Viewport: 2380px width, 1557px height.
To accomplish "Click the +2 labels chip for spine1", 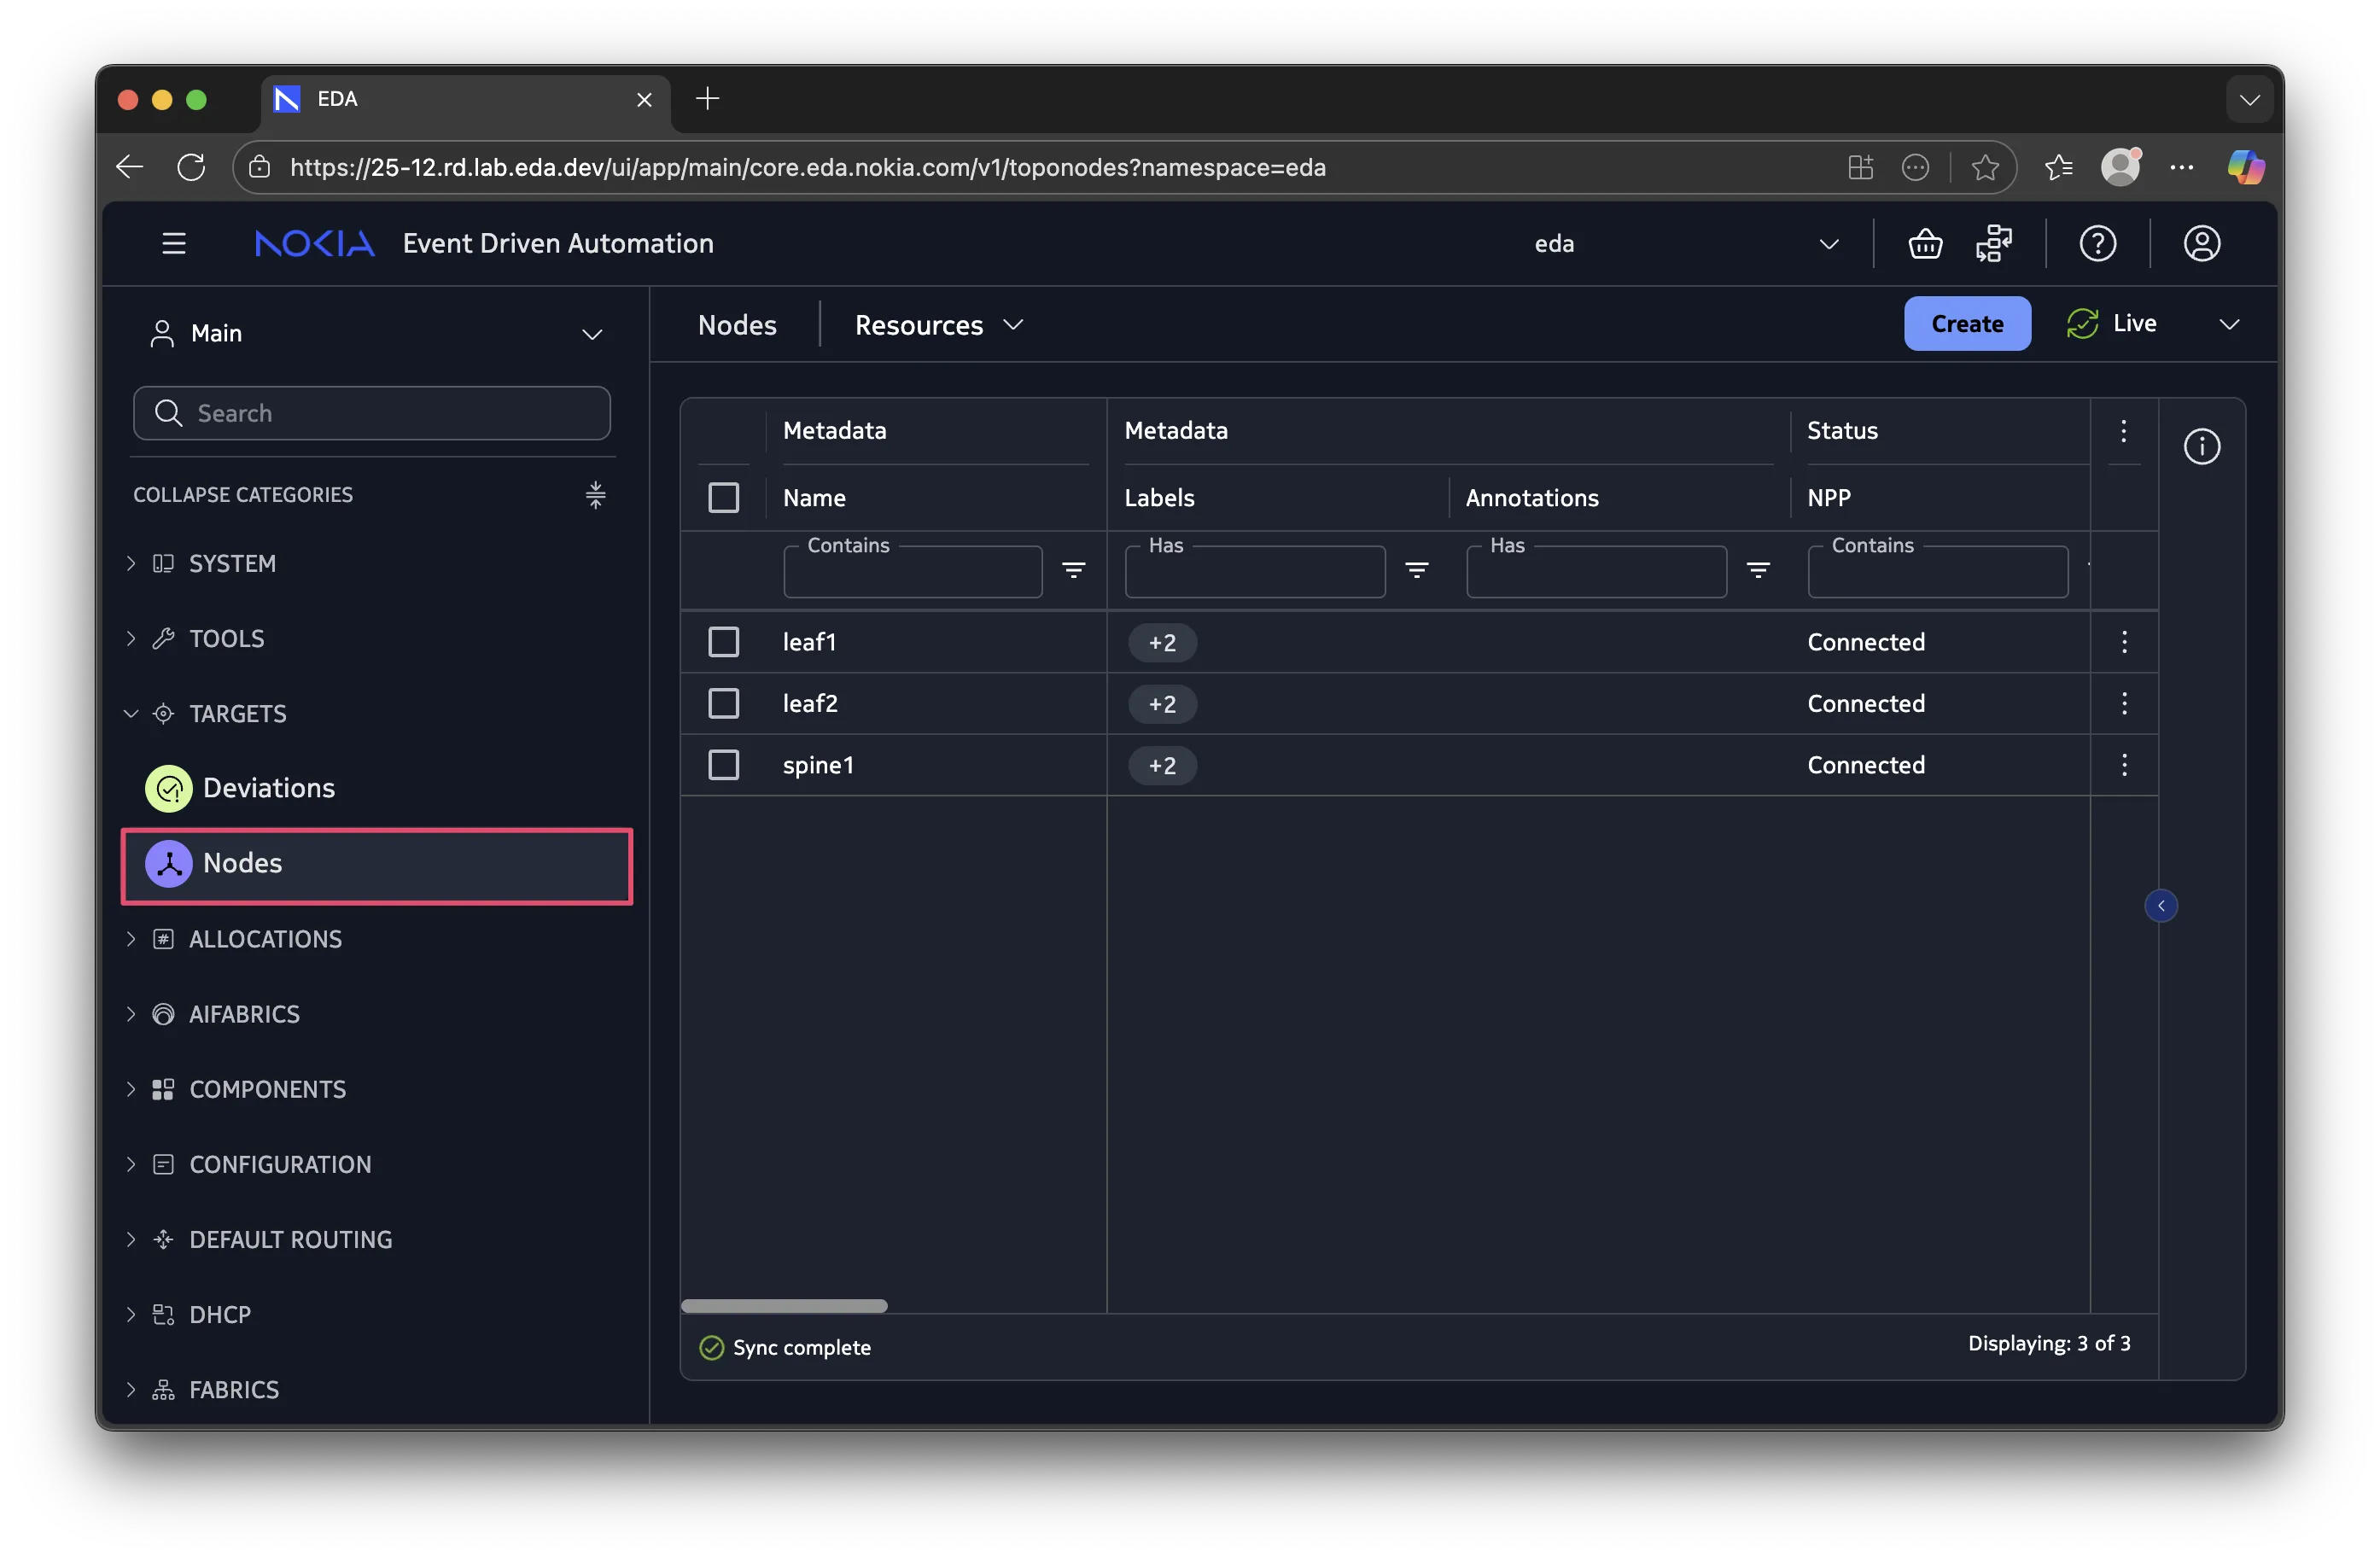I will point(1161,766).
